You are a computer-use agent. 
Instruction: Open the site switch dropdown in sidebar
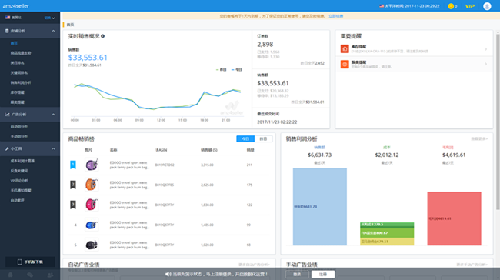click(50, 18)
